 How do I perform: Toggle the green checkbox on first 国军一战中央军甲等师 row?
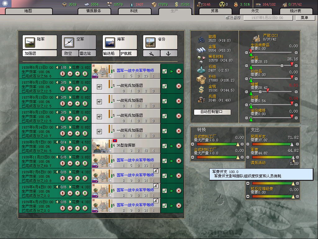165,71
